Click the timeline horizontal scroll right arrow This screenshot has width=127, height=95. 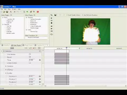coord(126,86)
